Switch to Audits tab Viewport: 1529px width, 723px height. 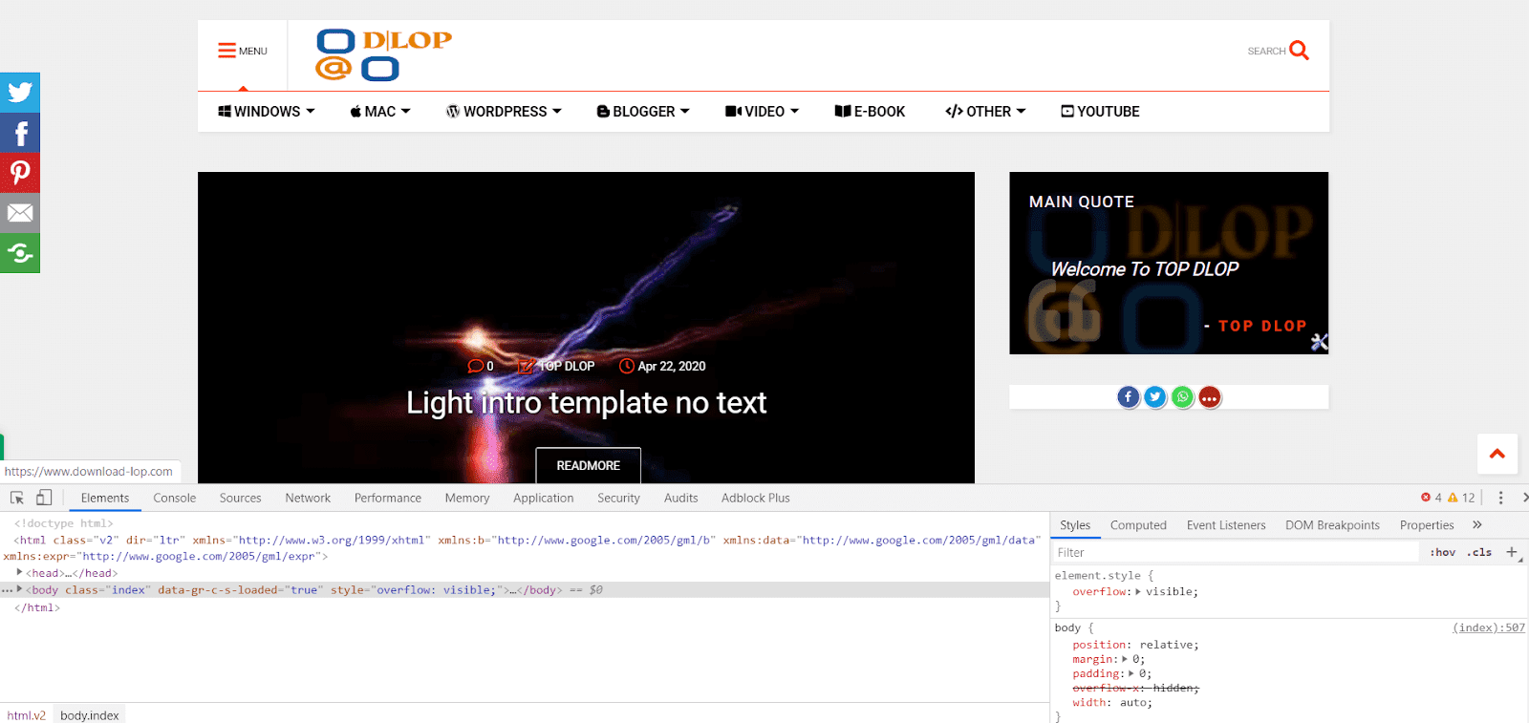pyautogui.click(x=681, y=498)
